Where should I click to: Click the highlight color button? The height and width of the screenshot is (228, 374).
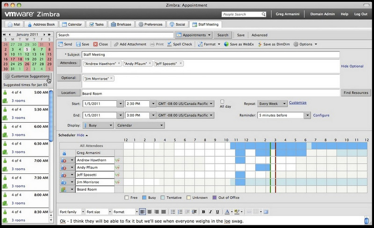237,212
